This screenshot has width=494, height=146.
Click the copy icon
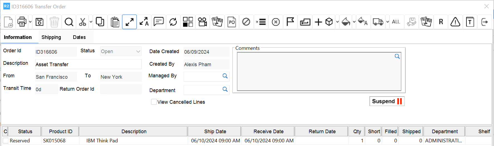pos(100,22)
